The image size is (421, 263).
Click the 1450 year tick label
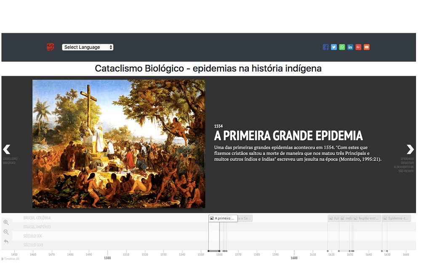click(x=14, y=255)
